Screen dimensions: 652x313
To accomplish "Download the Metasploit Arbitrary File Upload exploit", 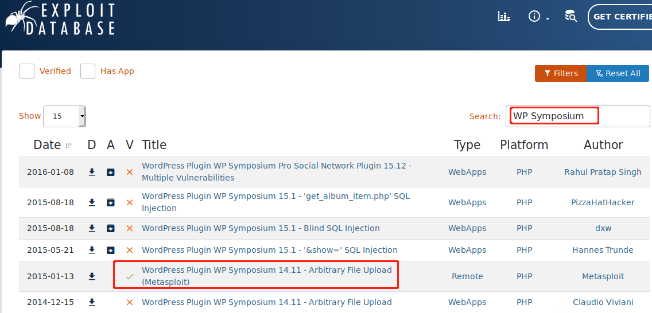I will 92,276.
